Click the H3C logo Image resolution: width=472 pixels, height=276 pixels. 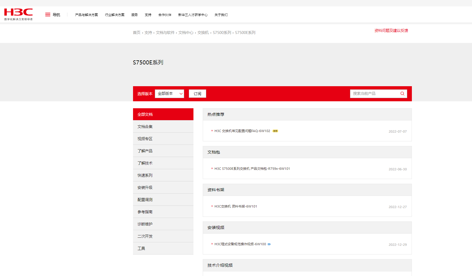(x=18, y=14)
